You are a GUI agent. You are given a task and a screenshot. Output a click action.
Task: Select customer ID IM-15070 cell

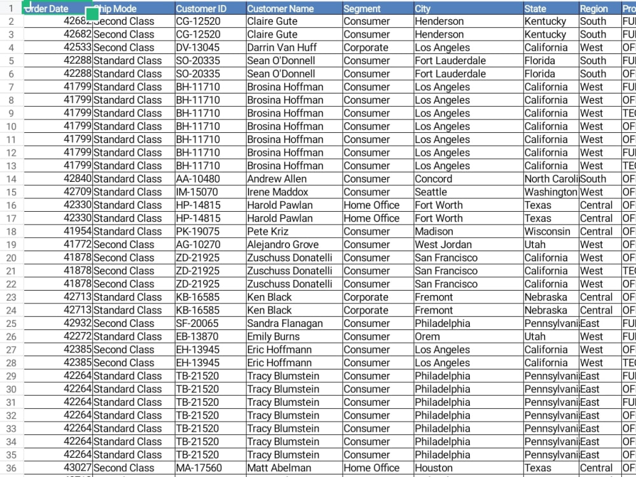pyautogui.click(x=210, y=192)
